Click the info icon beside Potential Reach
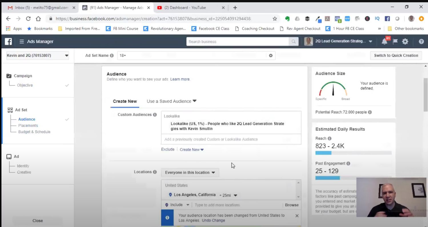The height and width of the screenshot is (227, 428). tap(370, 112)
